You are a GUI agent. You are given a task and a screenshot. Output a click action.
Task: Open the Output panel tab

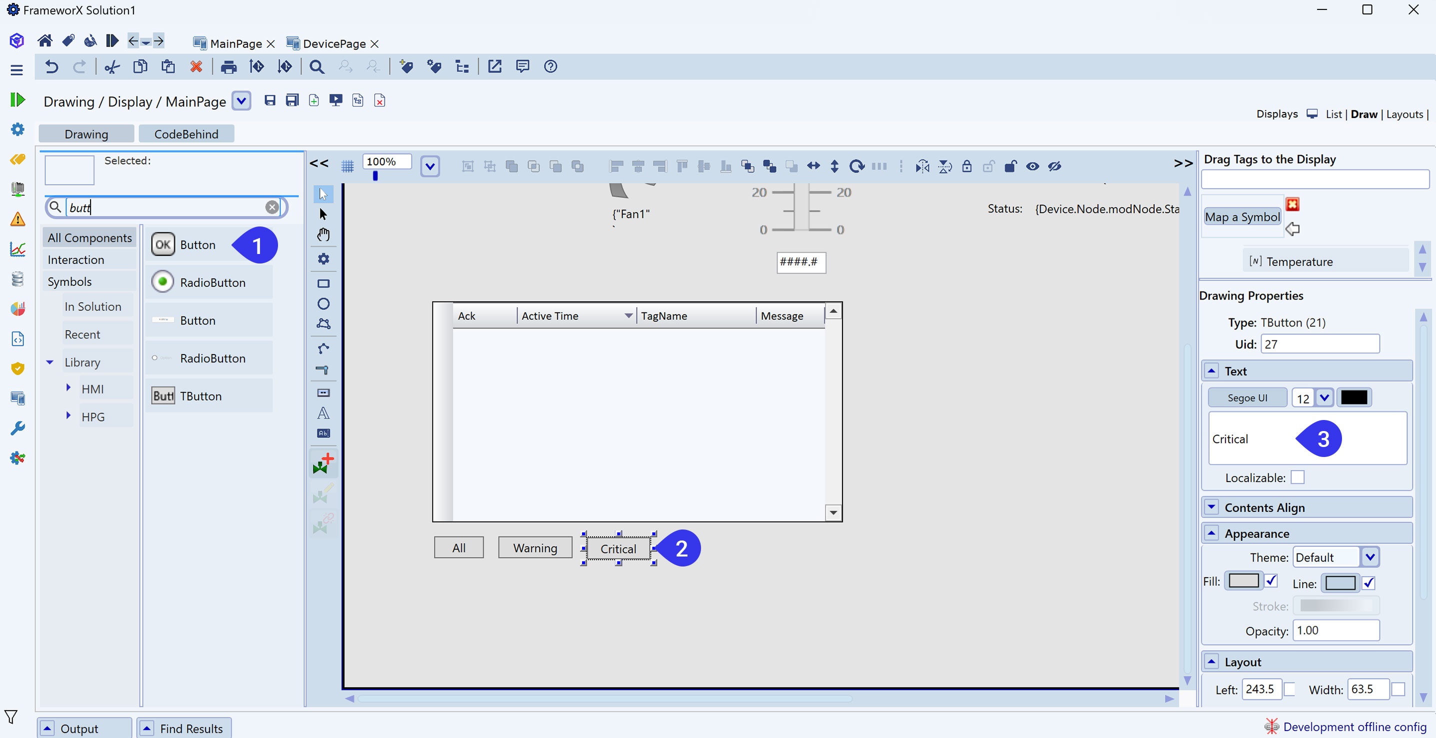point(84,728)
